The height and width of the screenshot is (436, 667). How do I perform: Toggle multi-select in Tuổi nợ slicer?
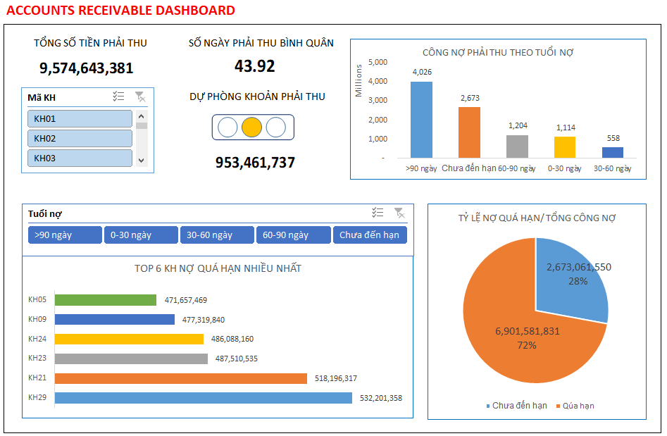378,213
